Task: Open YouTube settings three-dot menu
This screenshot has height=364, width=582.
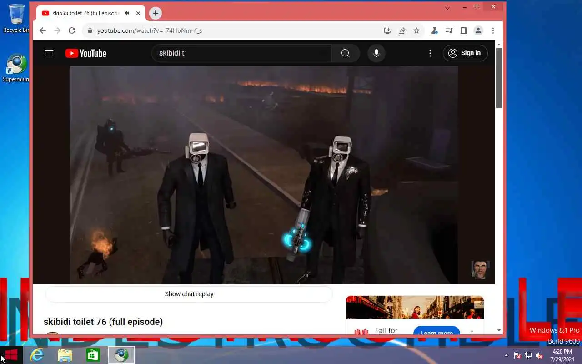Action: tap(430, 53)
